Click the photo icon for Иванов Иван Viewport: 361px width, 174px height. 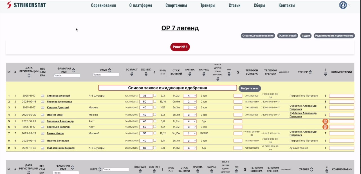click(43, 115)
